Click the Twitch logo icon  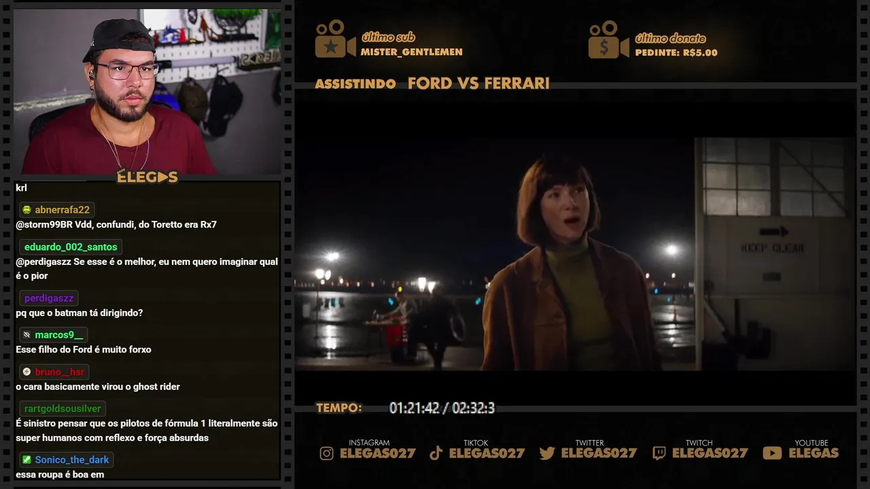pos(659,453)
